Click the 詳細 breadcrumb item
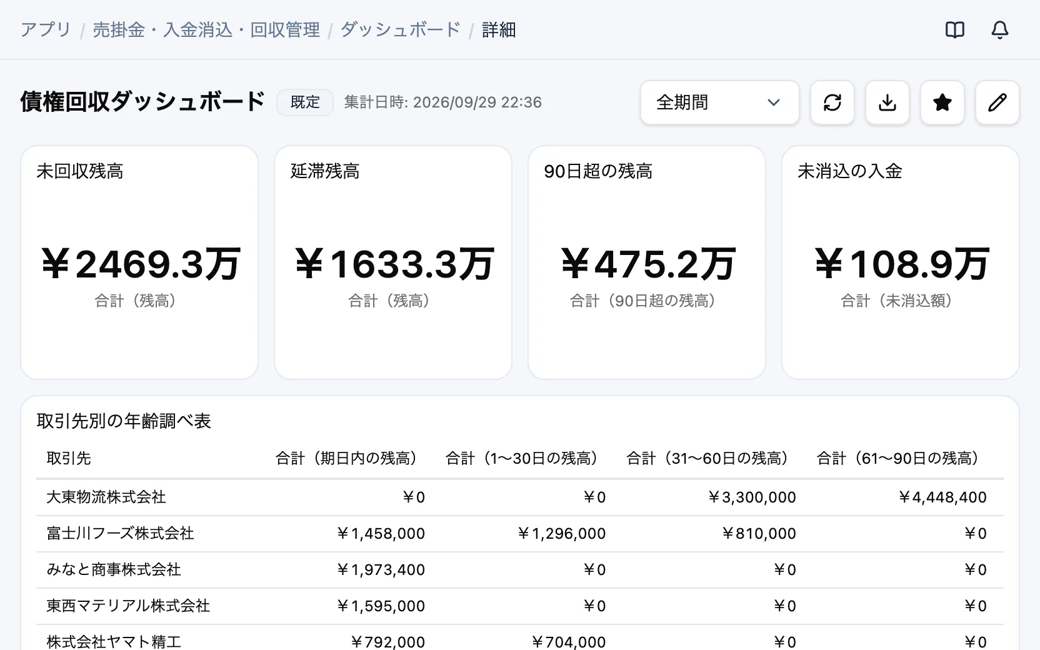The image size is (1040, 650). point(499,30)
